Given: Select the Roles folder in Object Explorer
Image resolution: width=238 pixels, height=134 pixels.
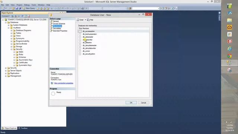Looking at the screenshot, I should coord(21,55).
